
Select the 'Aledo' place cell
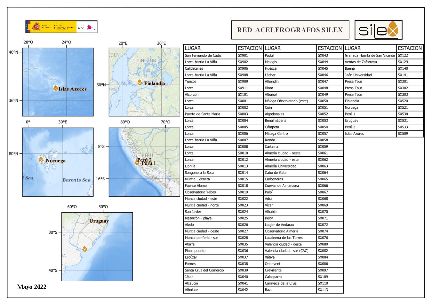click(x=210, y=225)
